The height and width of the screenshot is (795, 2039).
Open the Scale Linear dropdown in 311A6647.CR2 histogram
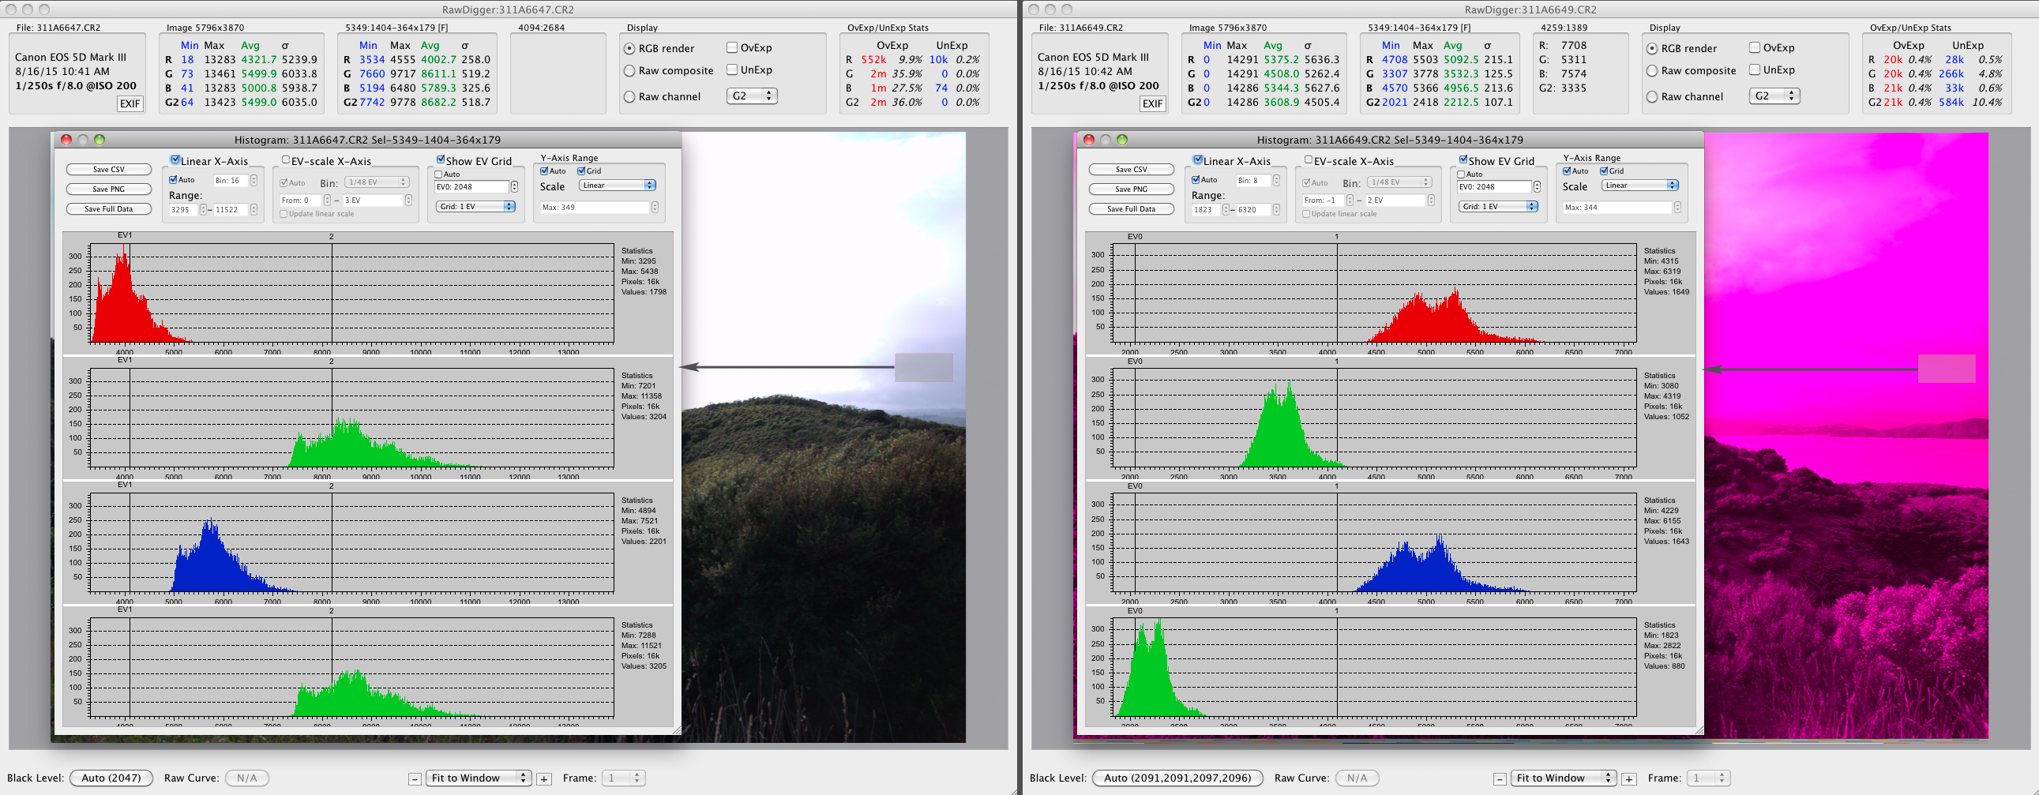pos(617,185)
